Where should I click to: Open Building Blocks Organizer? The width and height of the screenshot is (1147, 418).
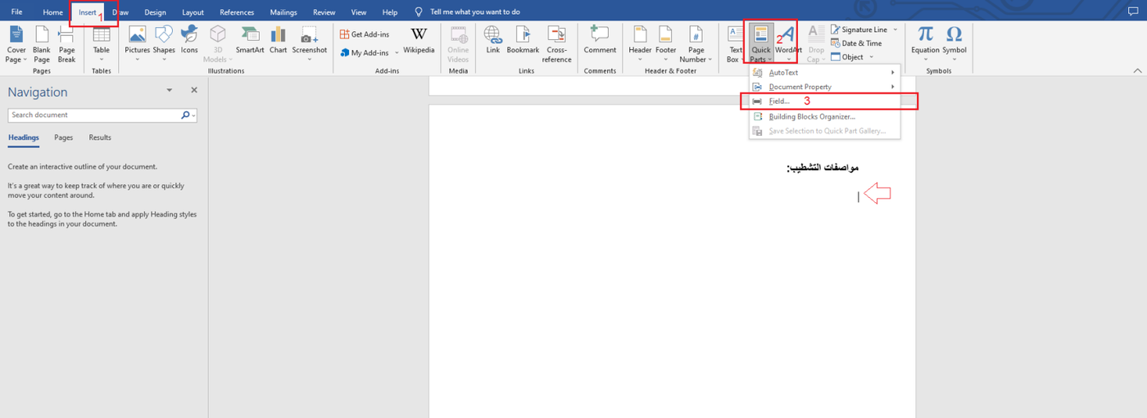click(824, 117)
